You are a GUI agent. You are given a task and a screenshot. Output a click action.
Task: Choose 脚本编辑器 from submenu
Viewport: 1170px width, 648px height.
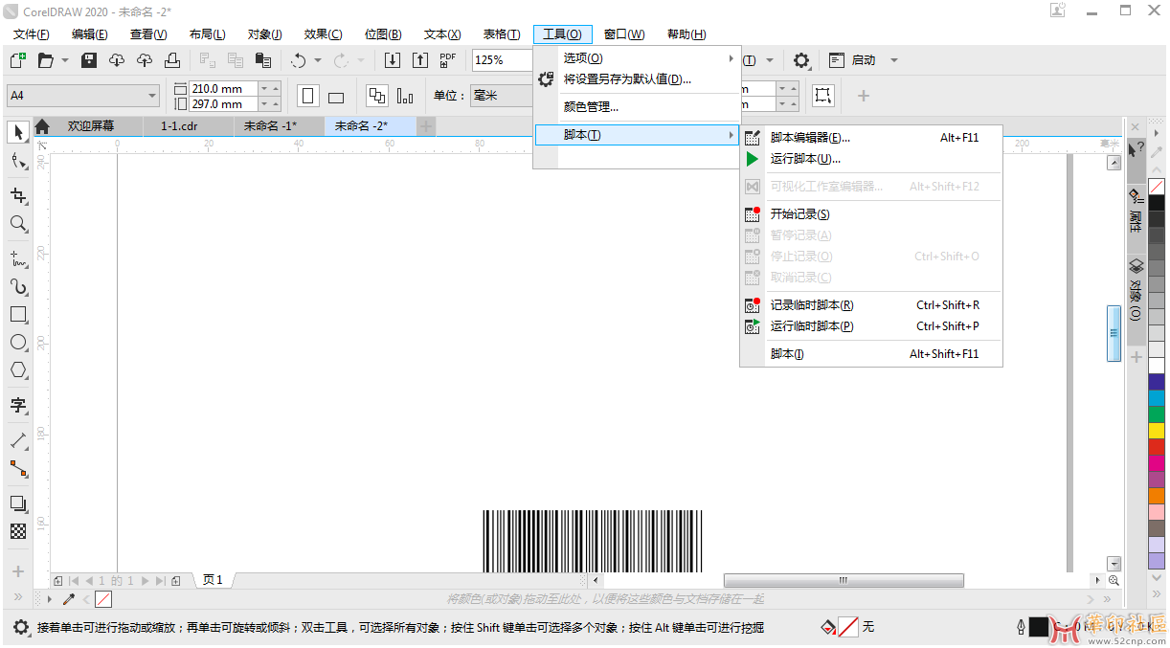[x=871, y=138]
